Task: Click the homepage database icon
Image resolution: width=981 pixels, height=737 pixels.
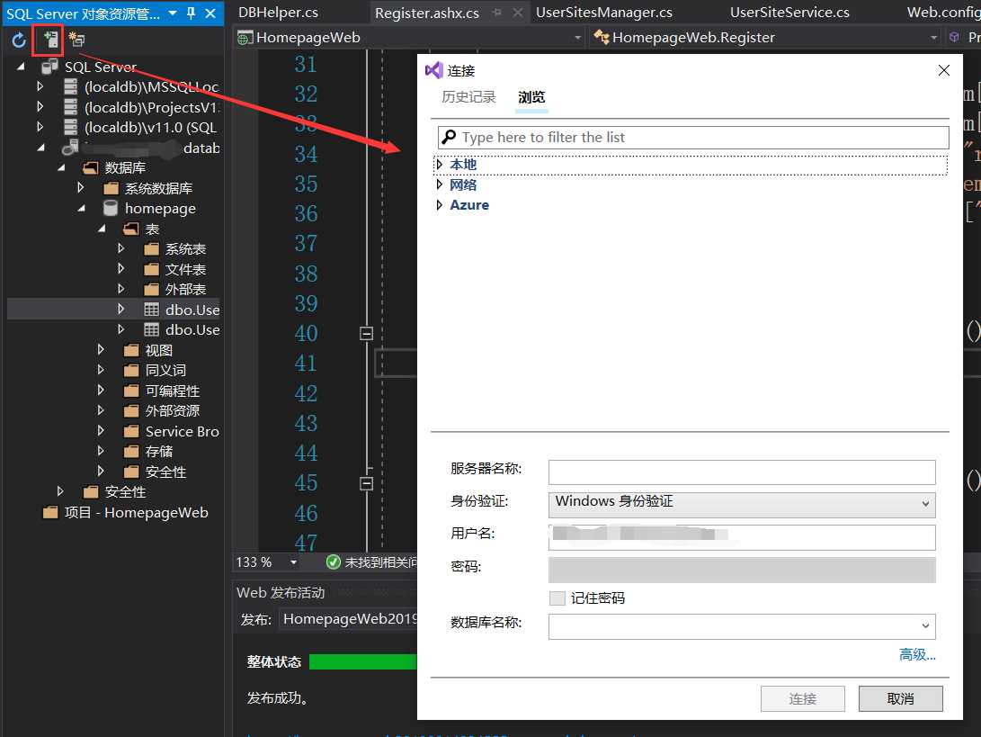Action: click(111, 208)
